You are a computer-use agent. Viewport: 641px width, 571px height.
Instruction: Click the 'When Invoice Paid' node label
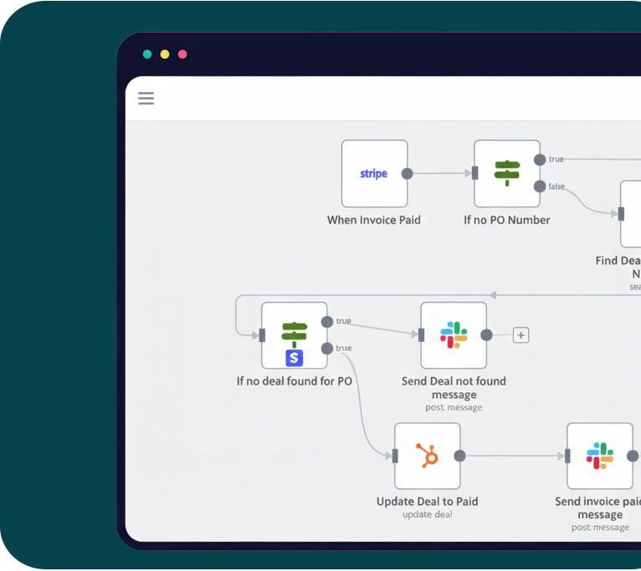(x=374, y=220)
